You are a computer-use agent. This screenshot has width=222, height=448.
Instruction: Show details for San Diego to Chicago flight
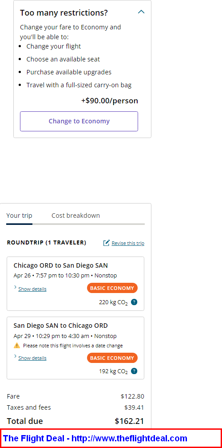tap(32, 358)
